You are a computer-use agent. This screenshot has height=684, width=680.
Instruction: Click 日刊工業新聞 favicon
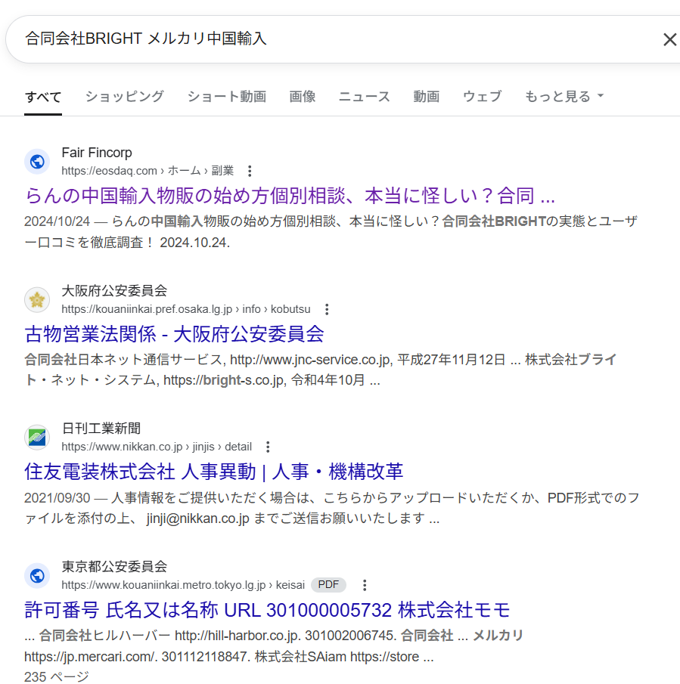coord(37,438)
